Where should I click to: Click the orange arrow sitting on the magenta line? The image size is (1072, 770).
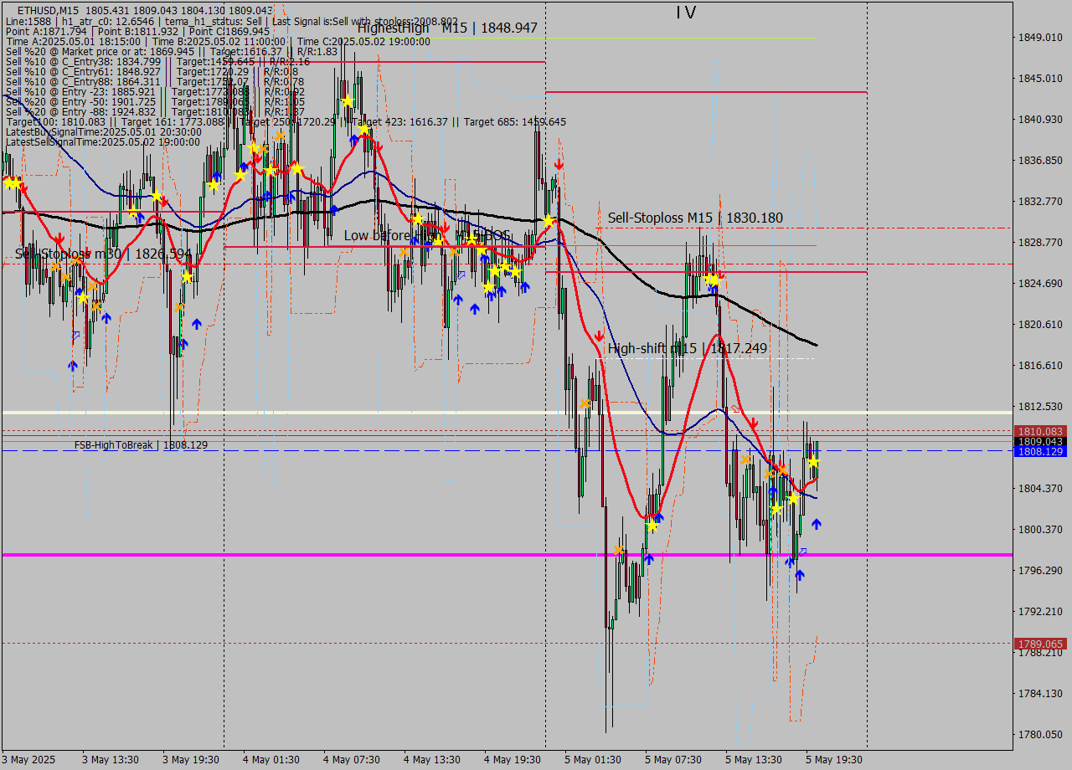(x=619, y=550)
